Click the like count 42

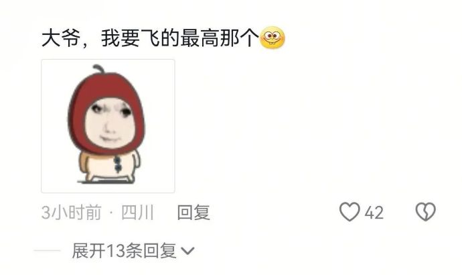[374, 213]
